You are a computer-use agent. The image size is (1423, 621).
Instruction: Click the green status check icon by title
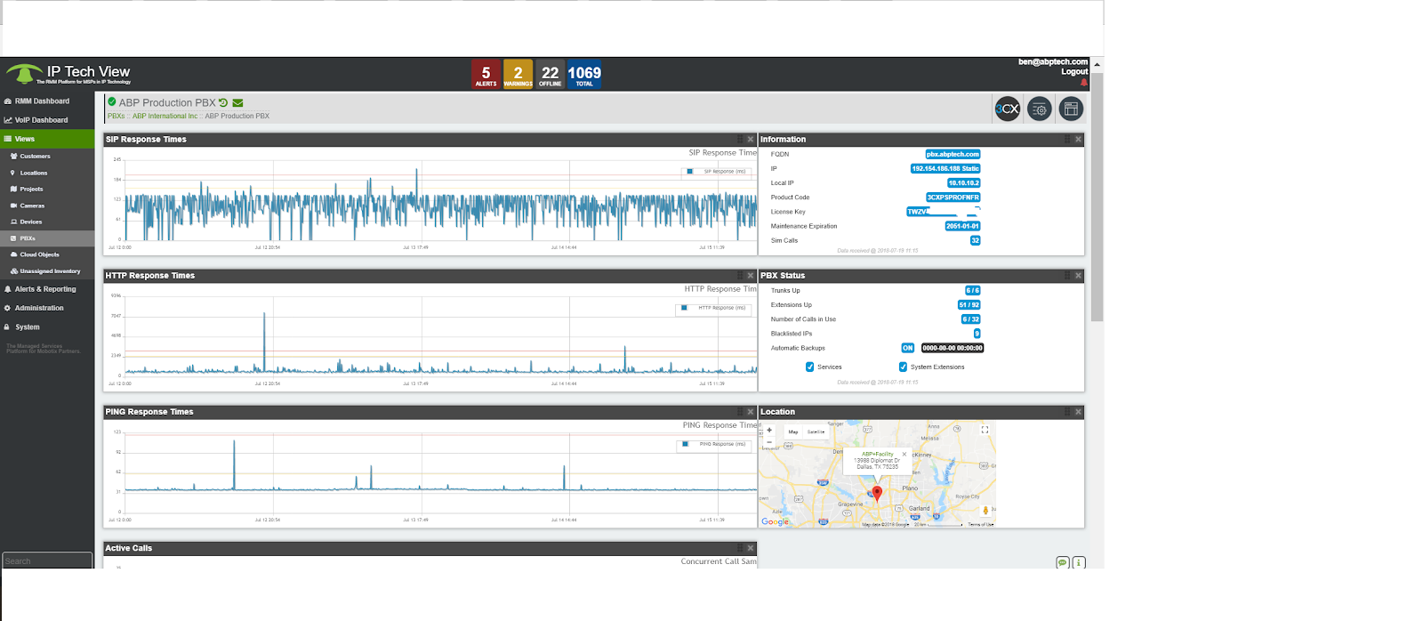click(112, 101)
